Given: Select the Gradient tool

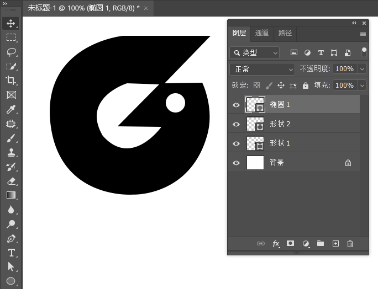Looking at the screenshot, I should coord(11,195).
